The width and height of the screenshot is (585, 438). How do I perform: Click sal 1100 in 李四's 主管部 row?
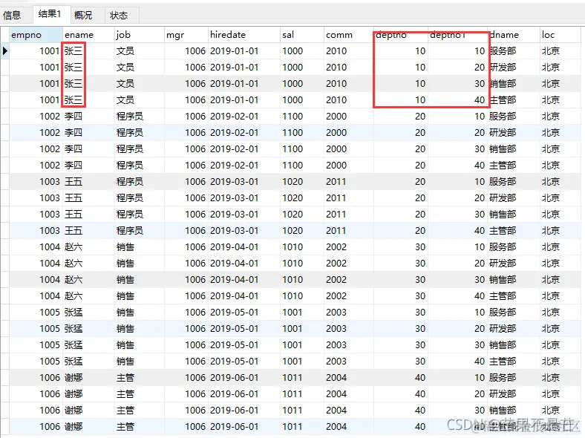click(292, 166)
